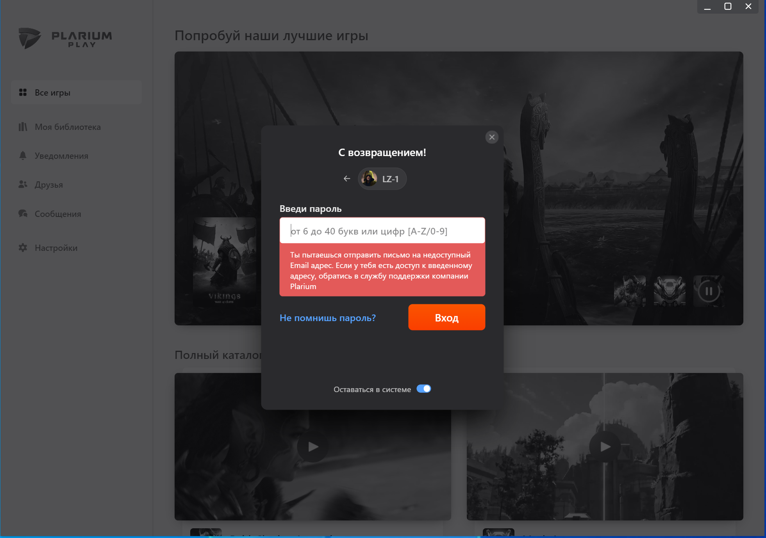Image resolution: width=766 pixels, height=538 pixels.
Task: Pause the featured games carousel
Action: (709, 291)
